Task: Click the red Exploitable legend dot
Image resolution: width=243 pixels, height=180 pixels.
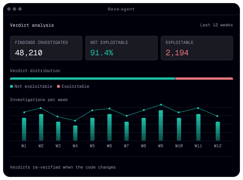Action: point(58,86)
